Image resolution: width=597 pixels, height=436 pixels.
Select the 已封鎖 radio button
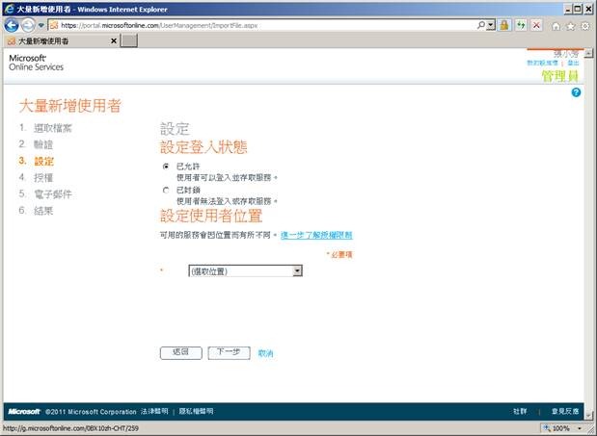pyautogui.click(x=166, y=190)
